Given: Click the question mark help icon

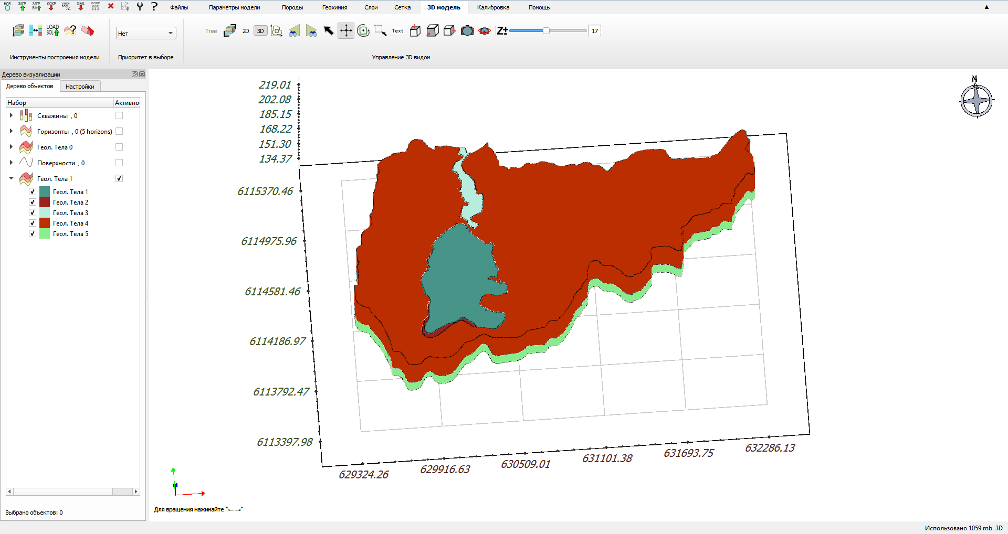Looking at the screenshot, I should click(154, 6).
